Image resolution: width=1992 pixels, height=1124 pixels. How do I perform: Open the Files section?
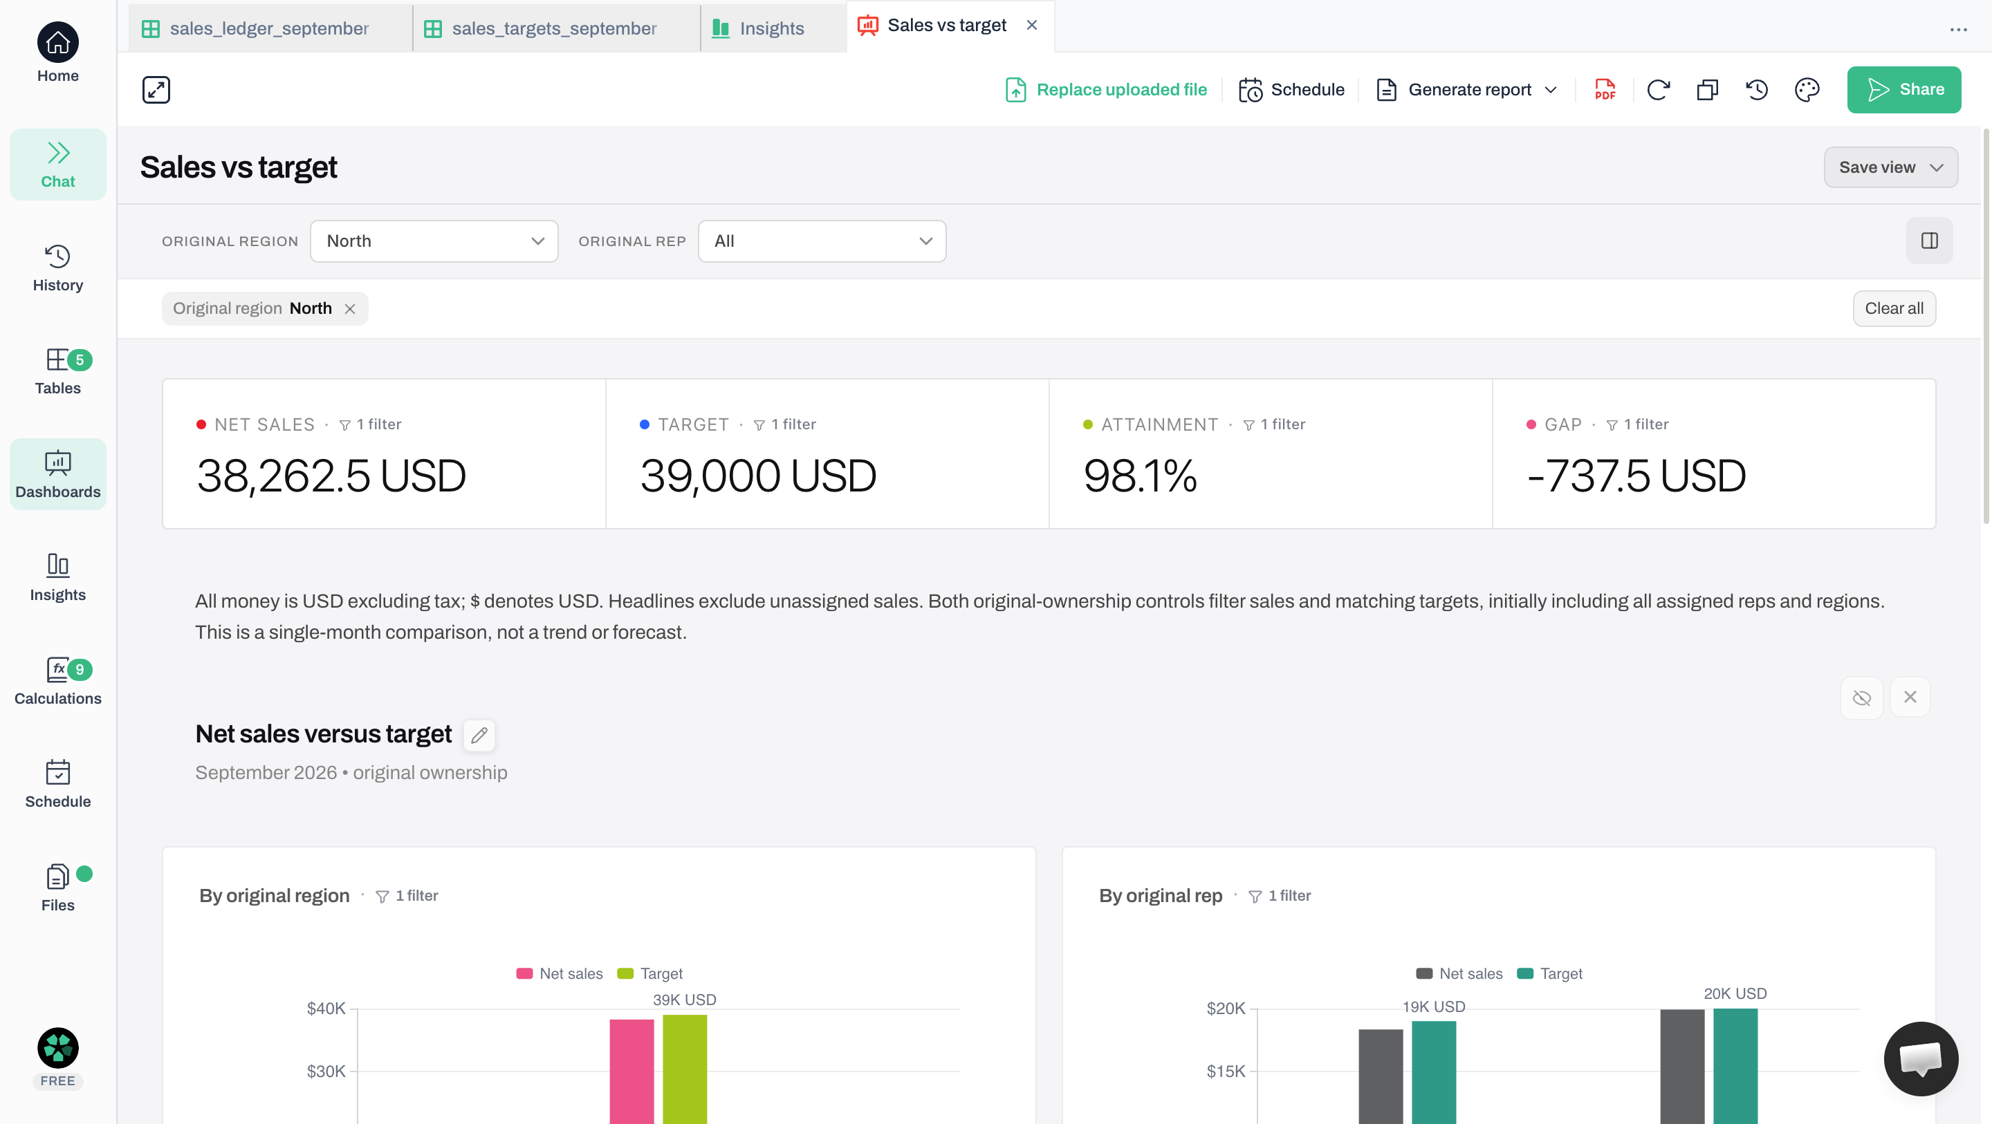(x=57, y=888)
